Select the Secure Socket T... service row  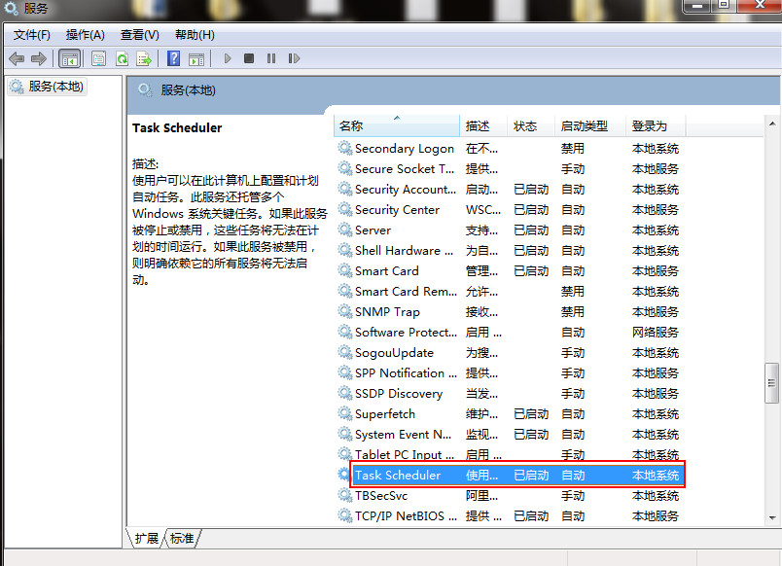pos(509,169)
